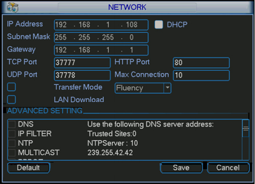Click the Default button
The height and width of the screenshot is (184, 255).
29,168
